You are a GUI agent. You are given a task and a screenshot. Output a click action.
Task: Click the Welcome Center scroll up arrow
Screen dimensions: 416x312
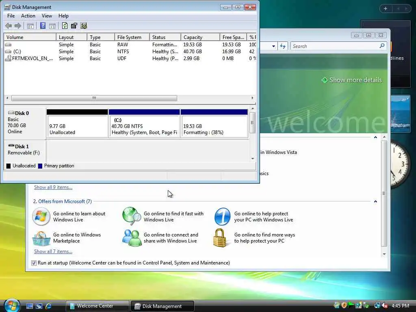tap(384, 137)
